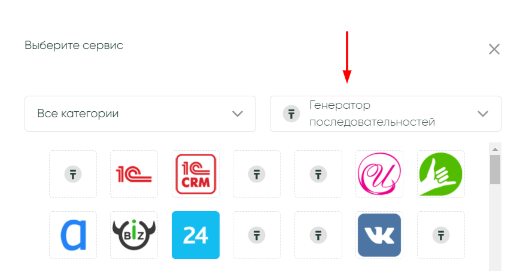Click the scrollbar up arrow
The height and width of the screenshot is (271, 529).
[495, 149]
